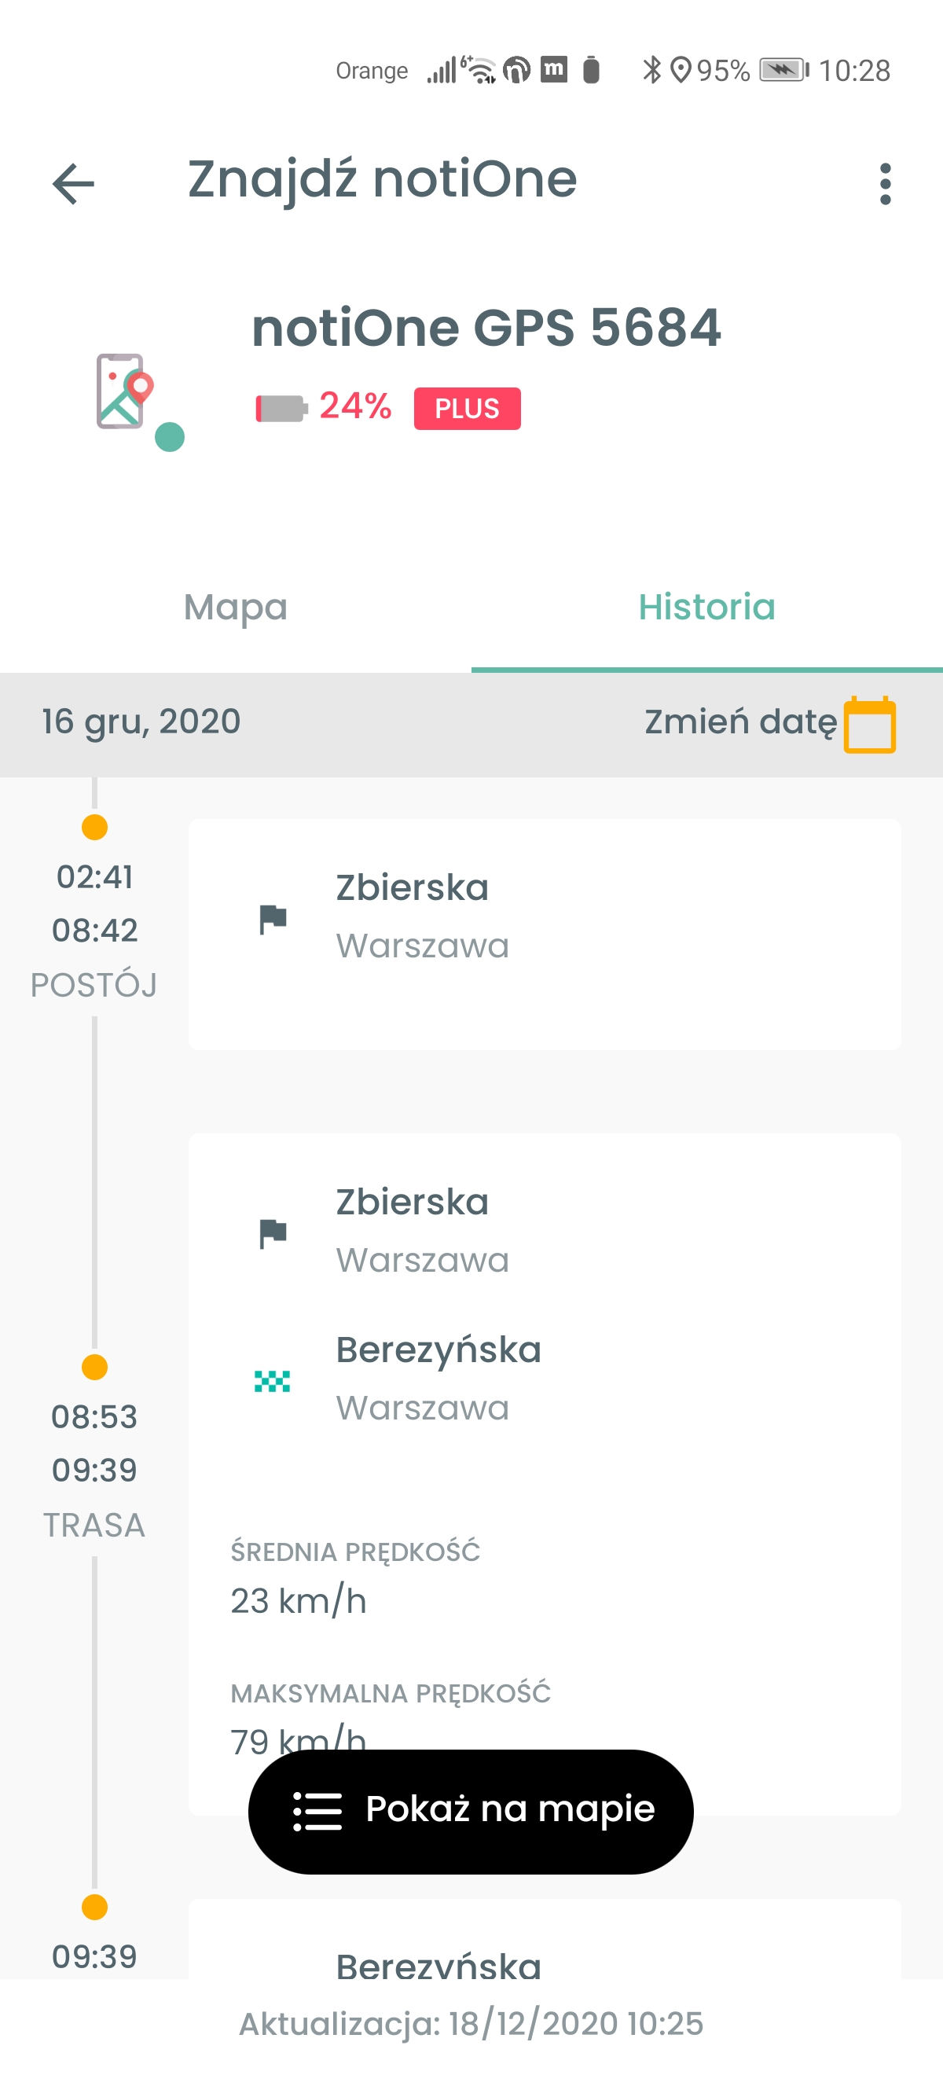Tap the bottom 09:39 timeline marker
The width and height of the screenshot is (943, 2075).
(x=95, y=1907)
